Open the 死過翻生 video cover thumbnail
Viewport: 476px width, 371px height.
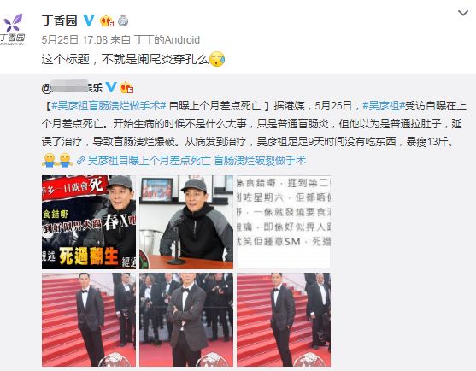[89, 222]
